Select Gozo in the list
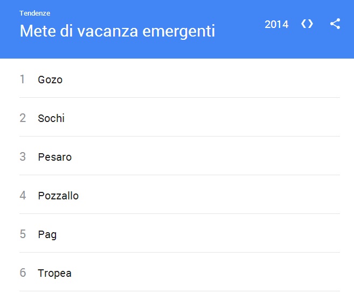Screen dimensions: 354x294 click(50, 80)
